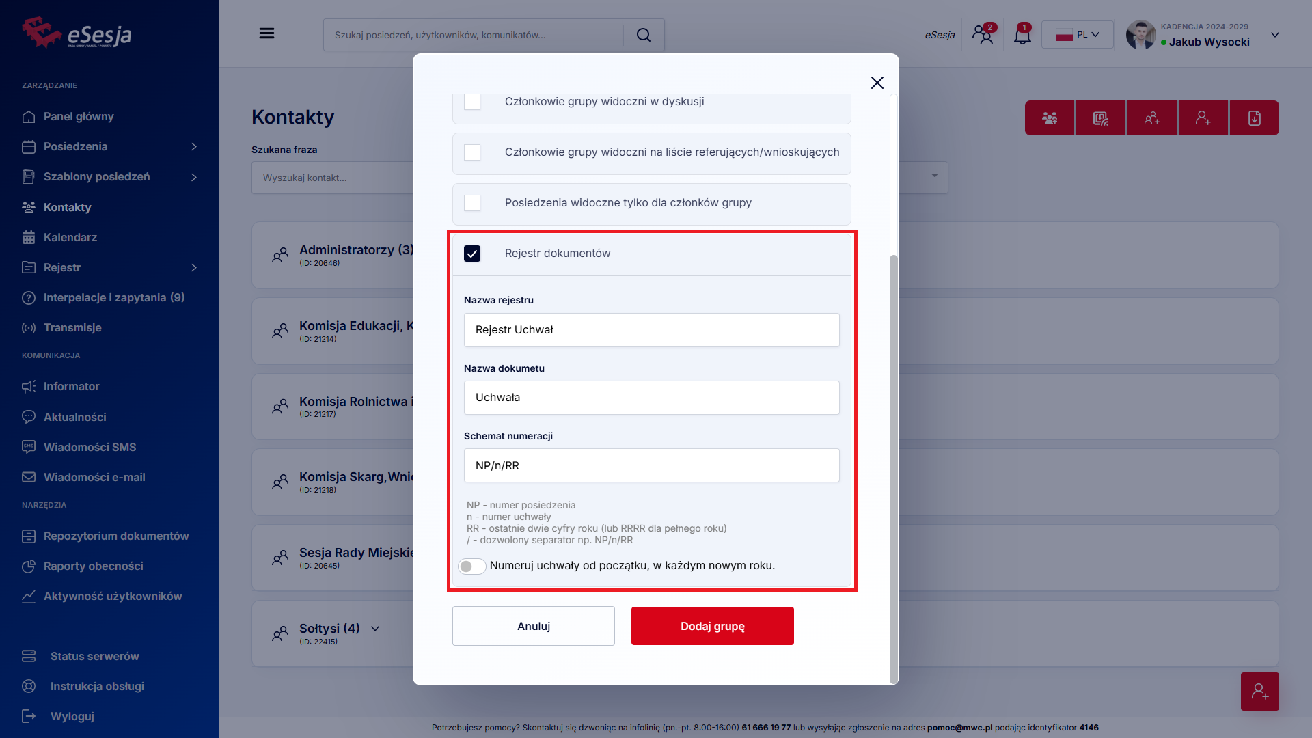Viewport: 1312px width, 738px height.
Task: Click the search magnifier icon
Action: (643, 35)
